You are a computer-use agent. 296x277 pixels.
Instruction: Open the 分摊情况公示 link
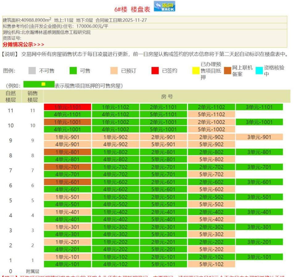point(18,43)
